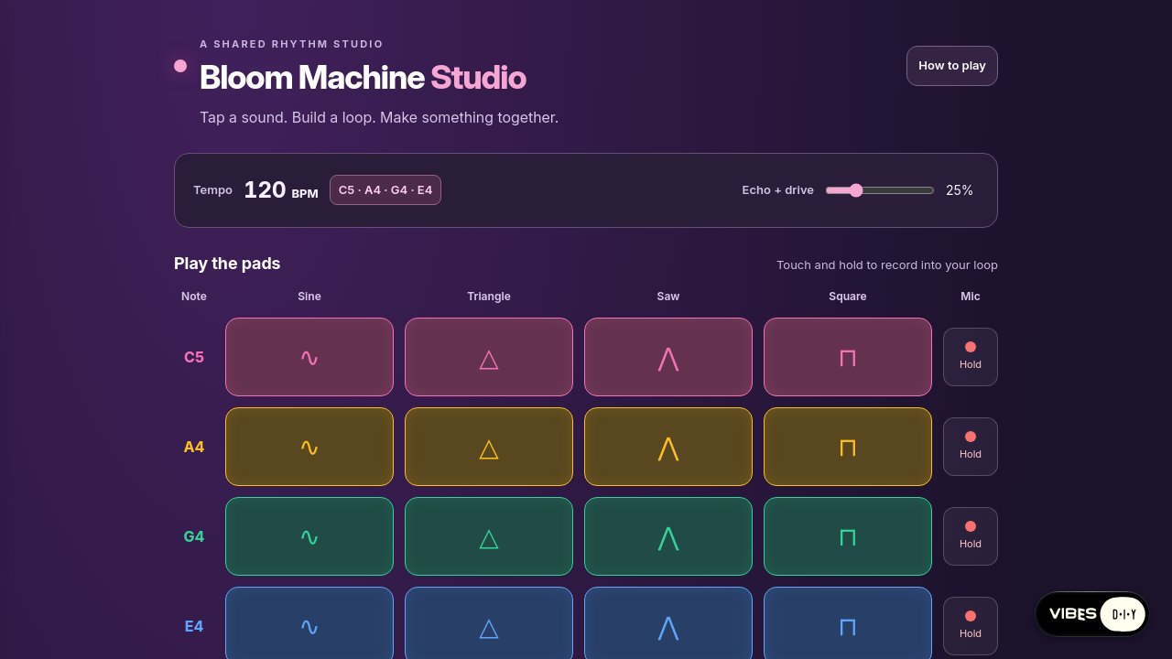
Task: Click the Mic column header
Action: [x=971, y=297]
